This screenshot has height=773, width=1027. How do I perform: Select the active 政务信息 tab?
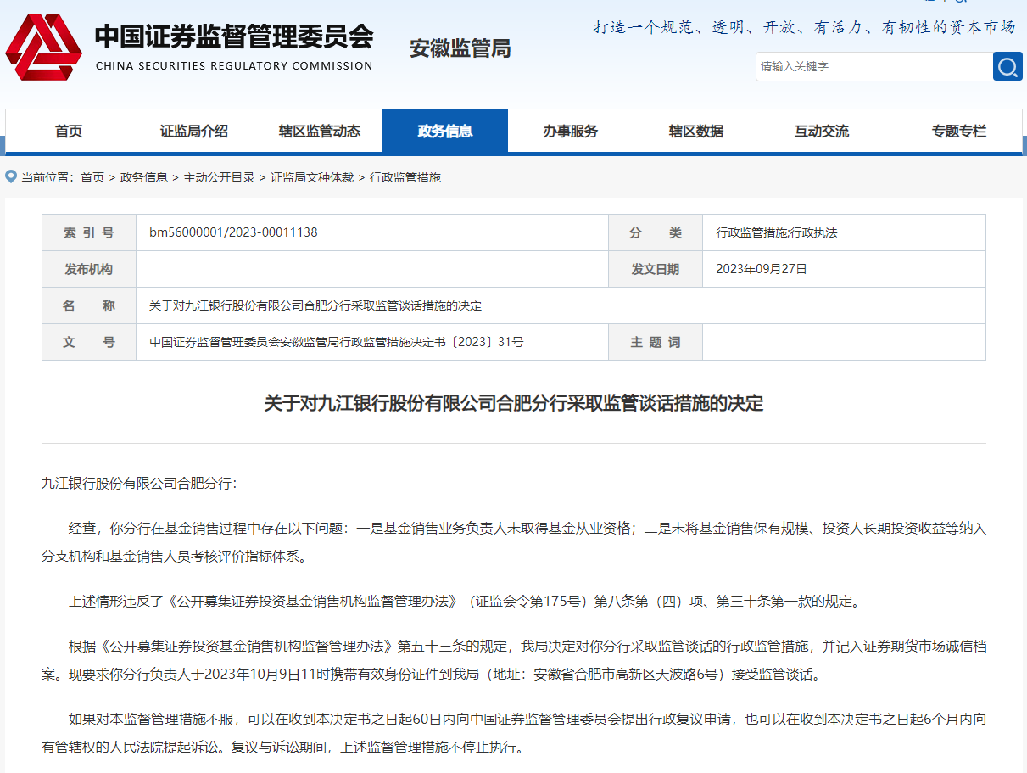(x=445, y=131)
